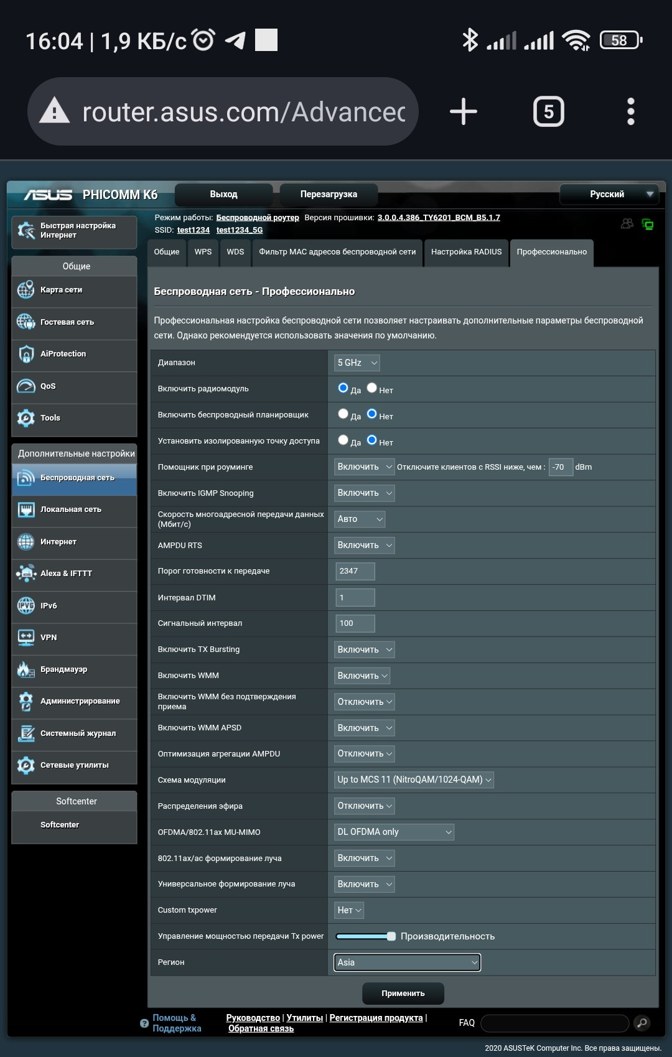Click the Alexa & IFTTT icon
672x1057 pixels.
pyautogui.click(x=26, y=573)
